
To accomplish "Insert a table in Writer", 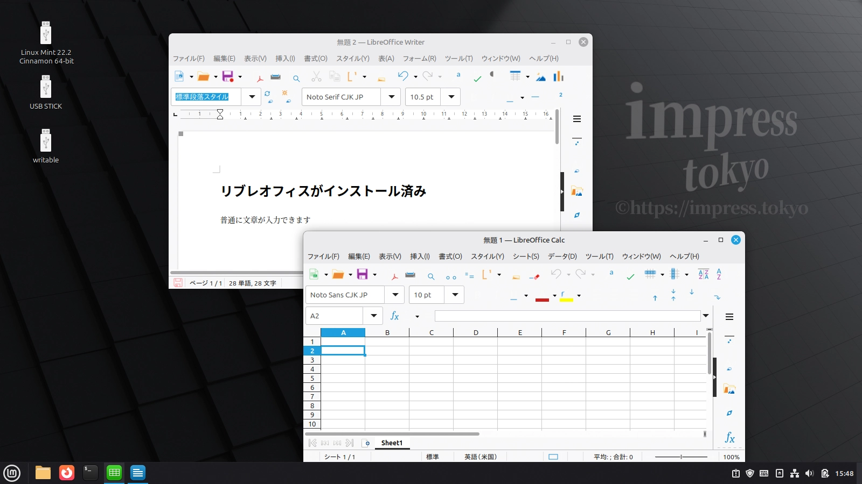I will coord(516,76).
